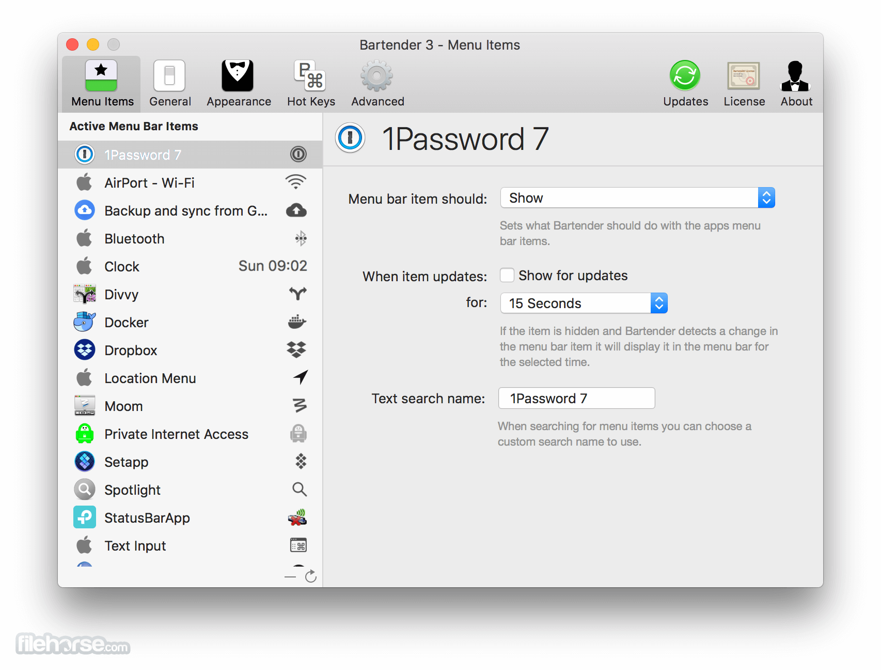This screenshot has height=670, width=881.
Task: Open the Hot Keys settings icon
Action: point(310,76)
